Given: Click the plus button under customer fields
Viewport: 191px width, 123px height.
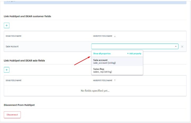Looking at the screenshot, I should (x=7, y=26).
